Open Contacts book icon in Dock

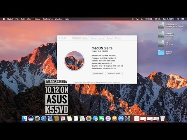[56, 119]
